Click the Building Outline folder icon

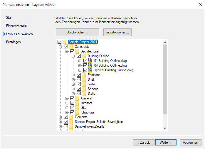tap(84, 56)
